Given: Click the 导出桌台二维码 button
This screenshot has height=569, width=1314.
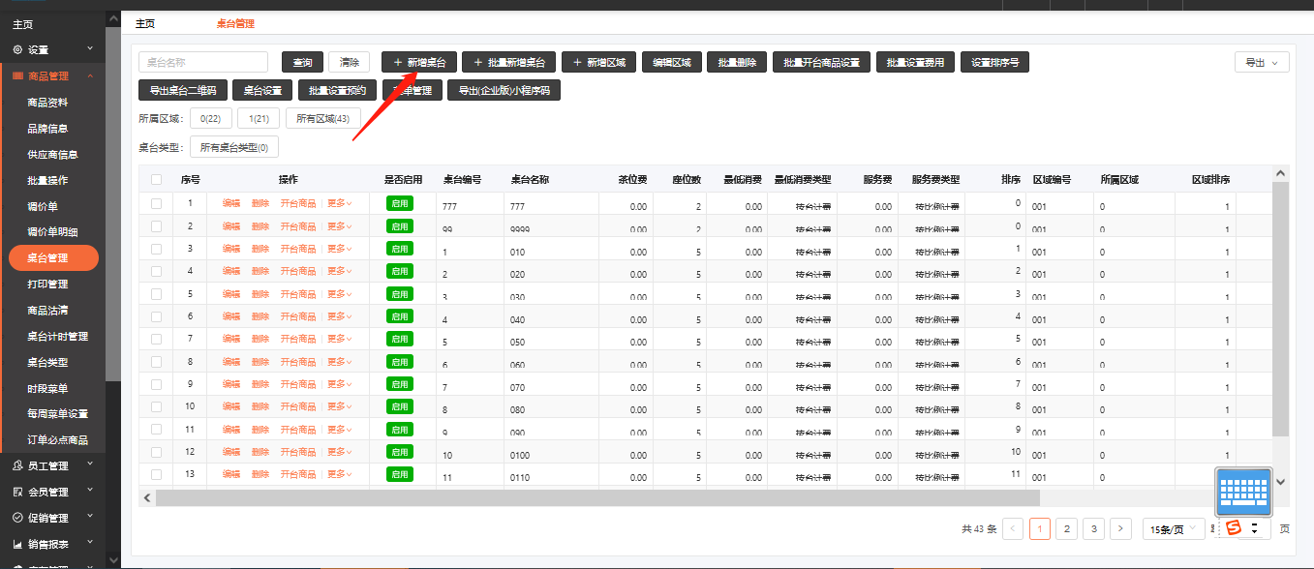Looking at the screenshot, I should [x=184, y=90].
